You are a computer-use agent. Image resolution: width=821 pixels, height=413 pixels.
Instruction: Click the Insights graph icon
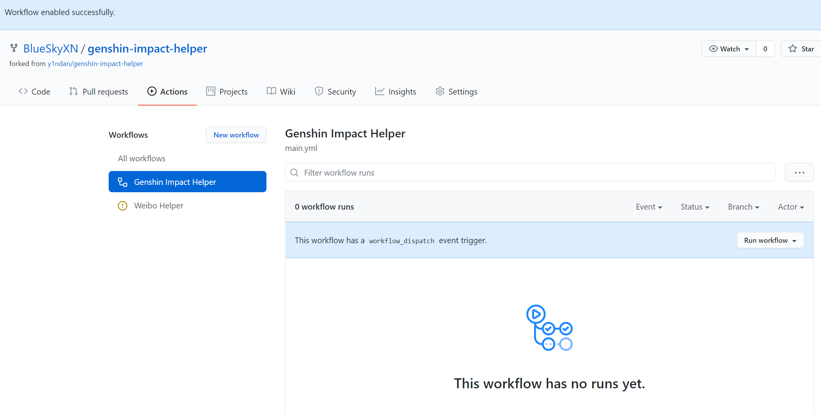tap(380, 91)
